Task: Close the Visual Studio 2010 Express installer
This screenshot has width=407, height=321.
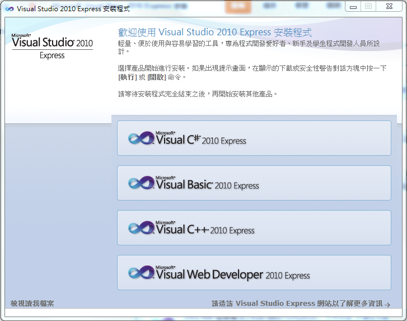Action: 389,7
